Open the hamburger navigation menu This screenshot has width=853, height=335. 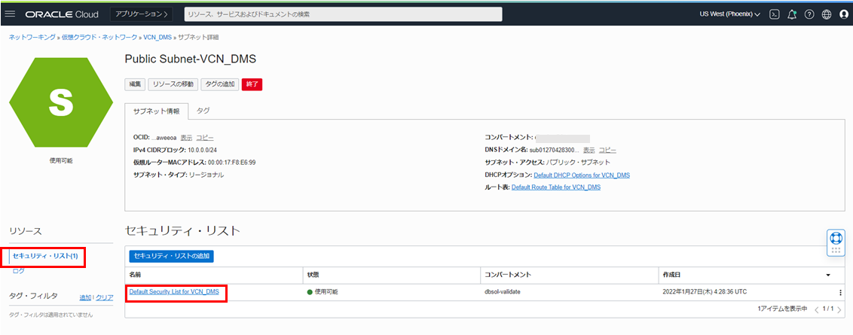[11, 14]
